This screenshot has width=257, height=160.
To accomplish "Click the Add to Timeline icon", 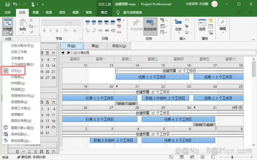I will pos(211,32).
